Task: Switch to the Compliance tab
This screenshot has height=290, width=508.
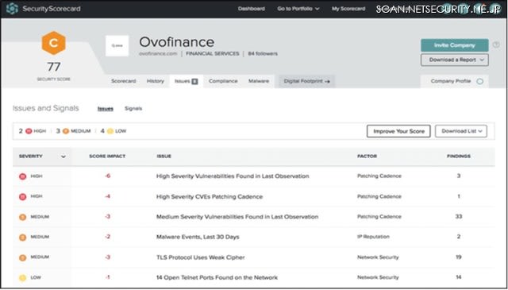Action: click(223, 81)
